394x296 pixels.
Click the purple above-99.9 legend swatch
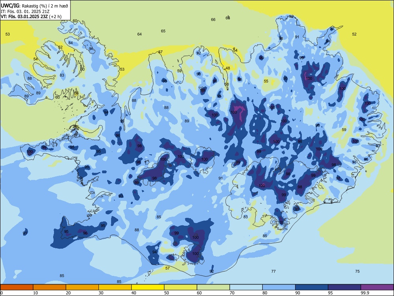point(377,287)
